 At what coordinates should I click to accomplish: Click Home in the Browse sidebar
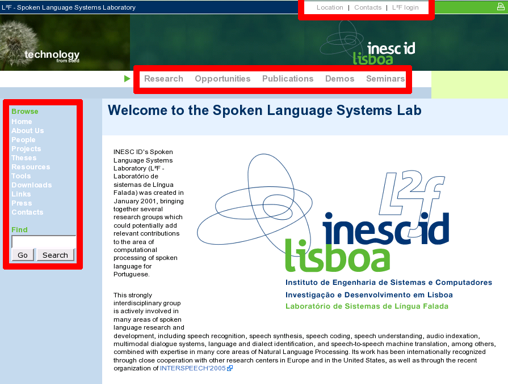click(22, 122)
